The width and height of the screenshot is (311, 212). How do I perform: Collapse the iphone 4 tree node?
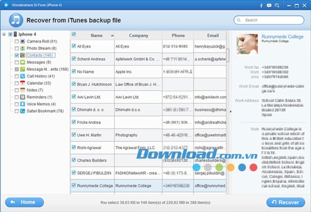point(4,34)
